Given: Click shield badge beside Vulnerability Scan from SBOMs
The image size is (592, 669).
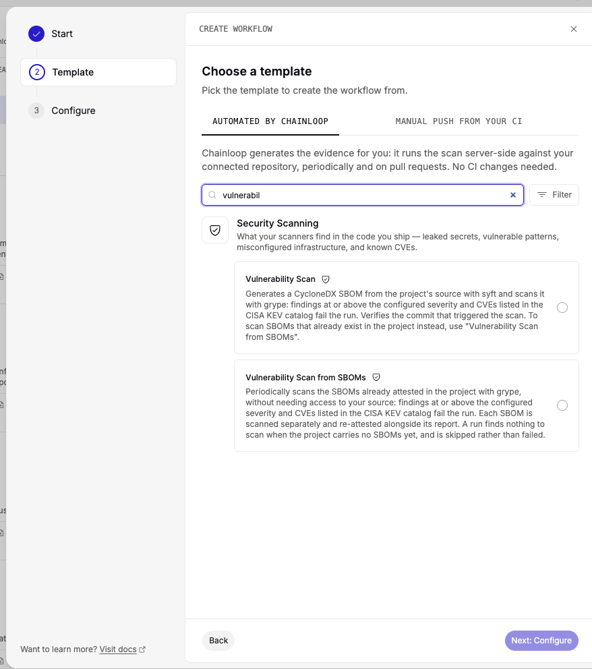Looking at the screenshot, I should (x=376, y=378).
